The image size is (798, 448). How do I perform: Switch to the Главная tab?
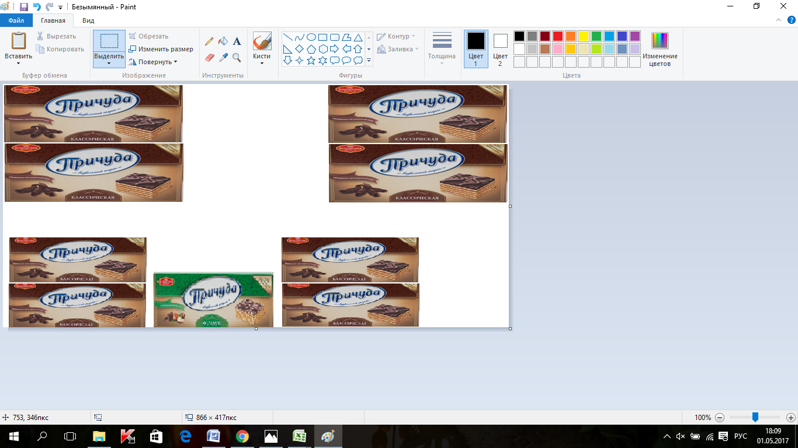point(53,20)
